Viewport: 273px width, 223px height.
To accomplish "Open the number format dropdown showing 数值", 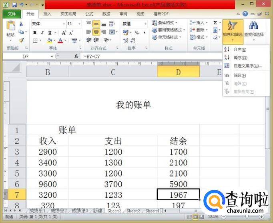I will (134, 24).
